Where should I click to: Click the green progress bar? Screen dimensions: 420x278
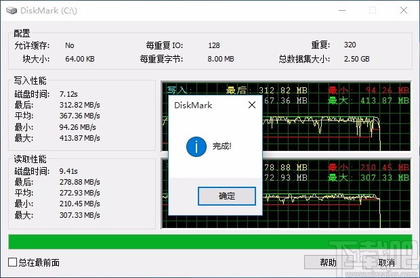[210, 242]
